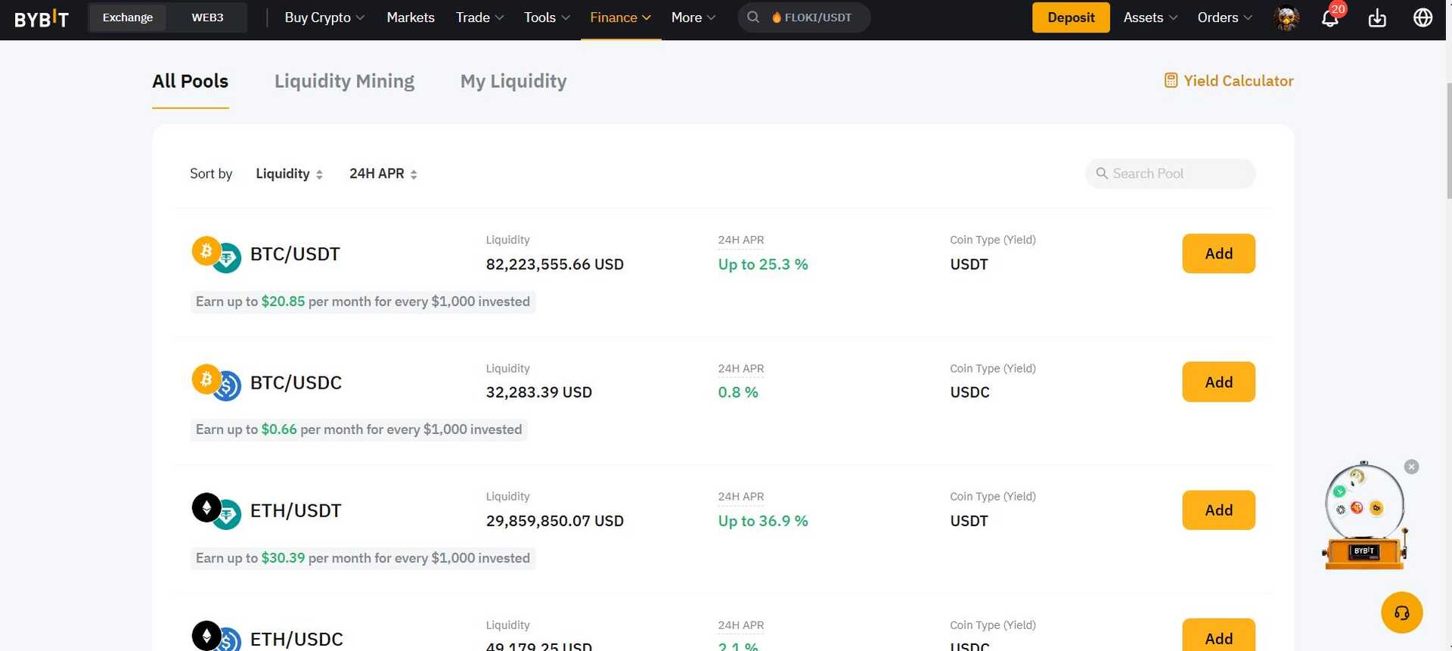Click the Deposit button
Screen dimensions: 1452x651
1071,17
